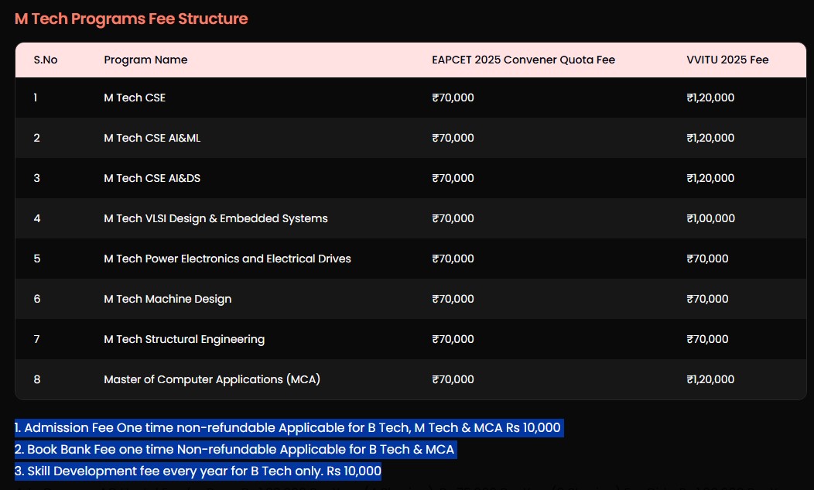Click the ₹70,000 convener fee for CSE AI&ML

tap(453, 138)
